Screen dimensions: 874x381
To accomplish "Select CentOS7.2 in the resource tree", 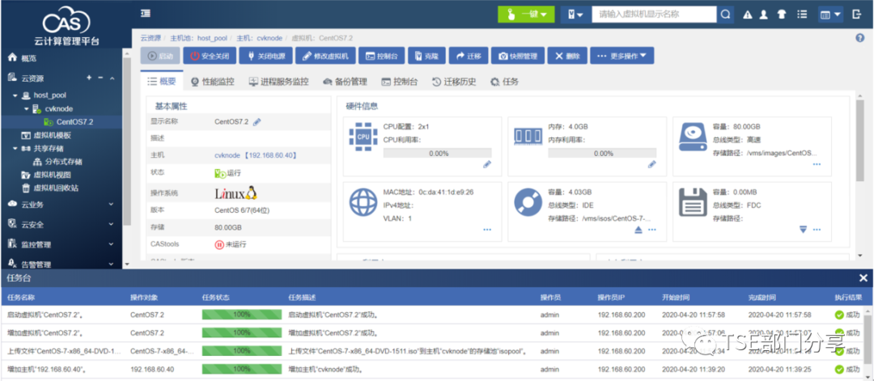I will point(74,122).
